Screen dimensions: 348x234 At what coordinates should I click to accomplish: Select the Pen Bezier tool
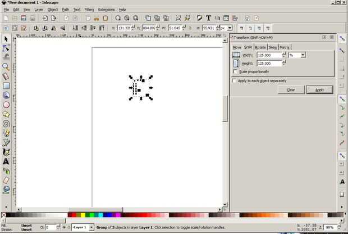pyautogui.click(x=6, y=142)
